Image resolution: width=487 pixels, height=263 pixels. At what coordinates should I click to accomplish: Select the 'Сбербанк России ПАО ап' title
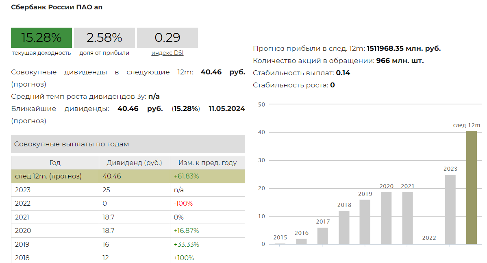click(57, 7)
